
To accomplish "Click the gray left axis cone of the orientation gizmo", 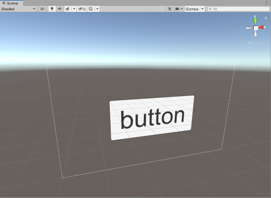I will click(249, 28).
